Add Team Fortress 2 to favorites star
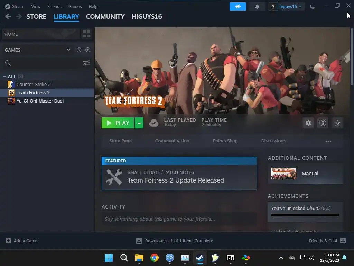The image size is (354, 266). [337, 123]
